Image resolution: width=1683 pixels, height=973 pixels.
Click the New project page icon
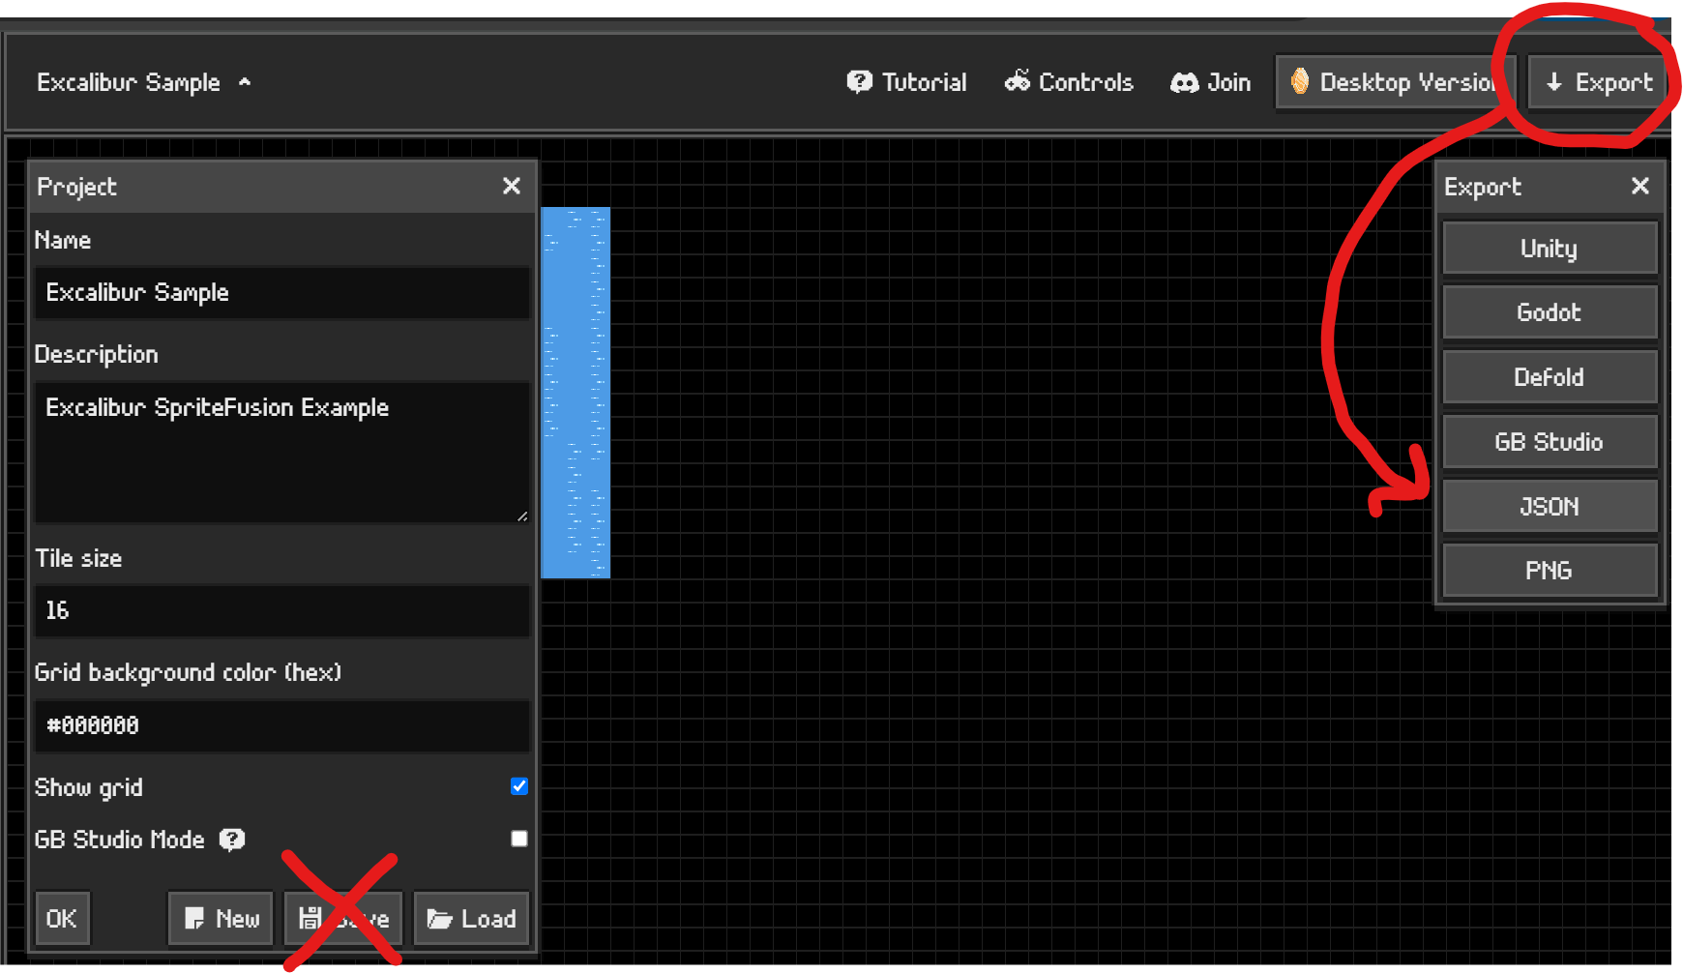pos(193,917)
